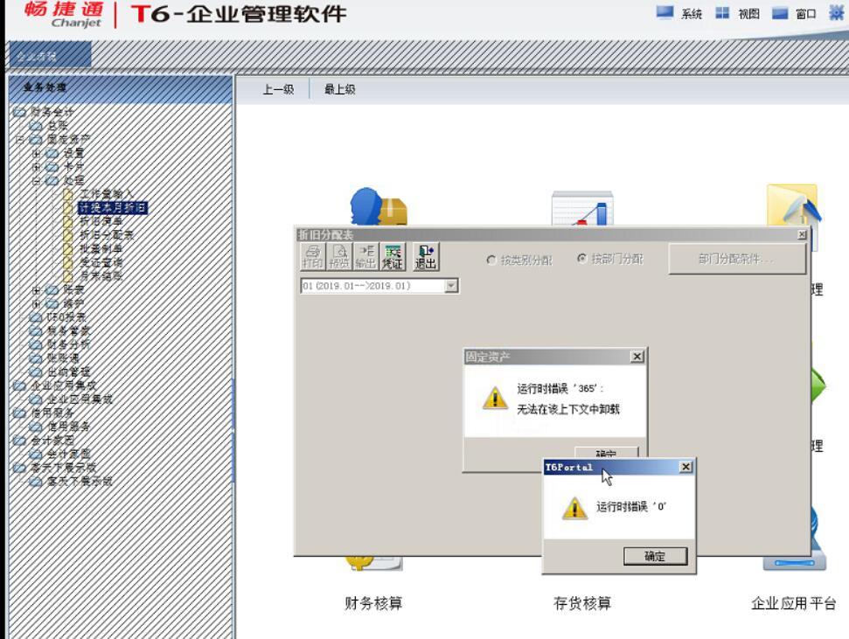Select the top-level 信用服务 tree node
The width and height of the screenshot is (849, 639).
(52, 413)
